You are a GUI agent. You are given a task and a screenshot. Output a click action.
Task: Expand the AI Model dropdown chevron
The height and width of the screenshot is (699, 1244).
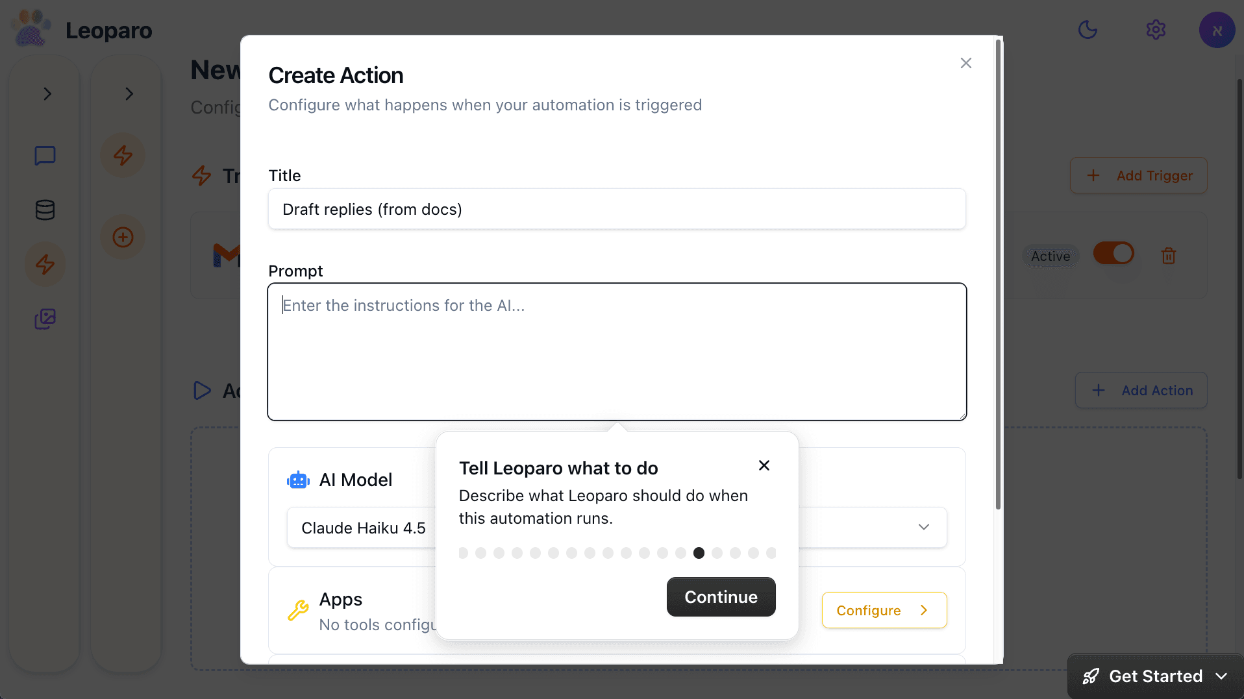tap(923, 527)
